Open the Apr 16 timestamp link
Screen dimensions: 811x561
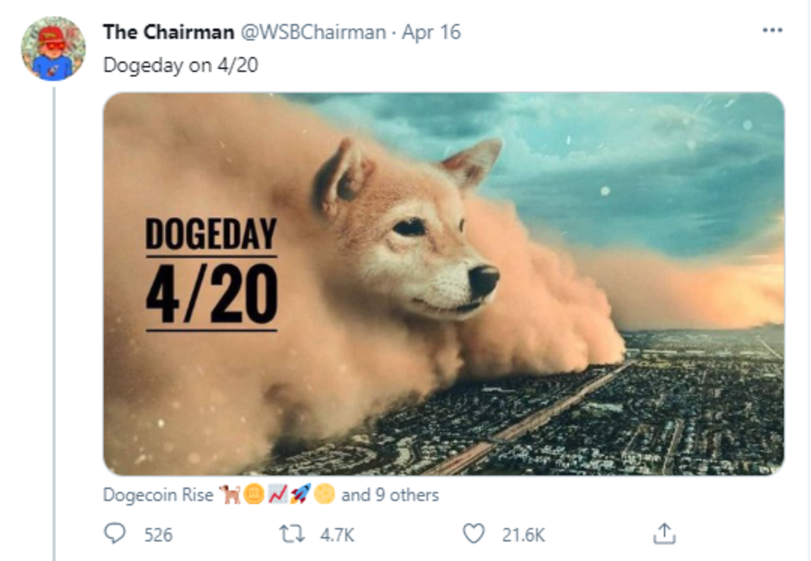[x=431, y=32]
